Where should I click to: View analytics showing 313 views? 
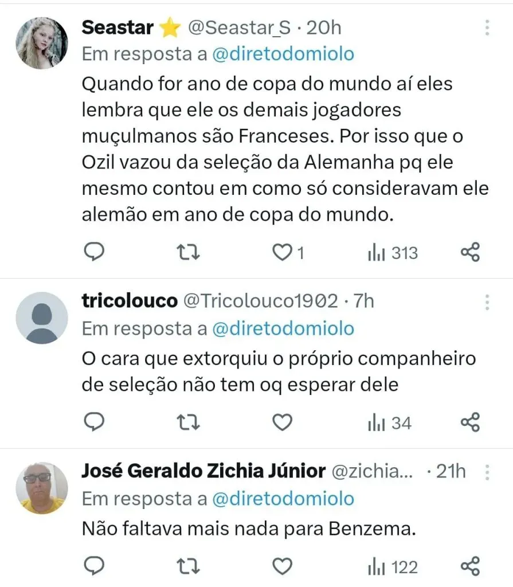[x=393, y=253]
